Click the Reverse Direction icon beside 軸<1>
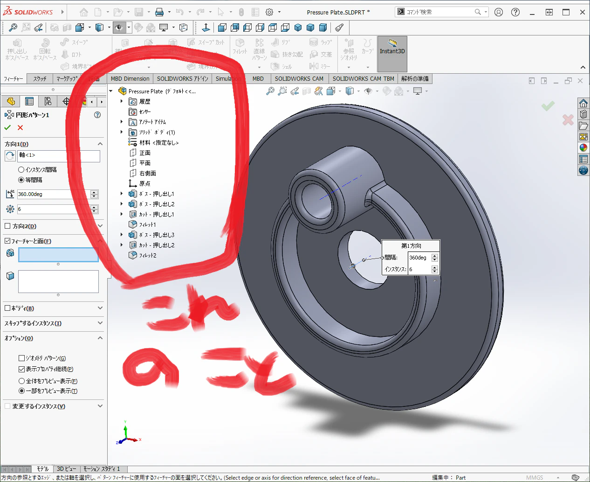Screen dimensions: 590x482 coord(10,156)
